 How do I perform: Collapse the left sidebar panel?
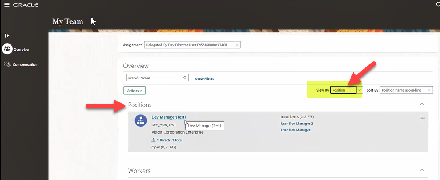(x=7, y=35)
